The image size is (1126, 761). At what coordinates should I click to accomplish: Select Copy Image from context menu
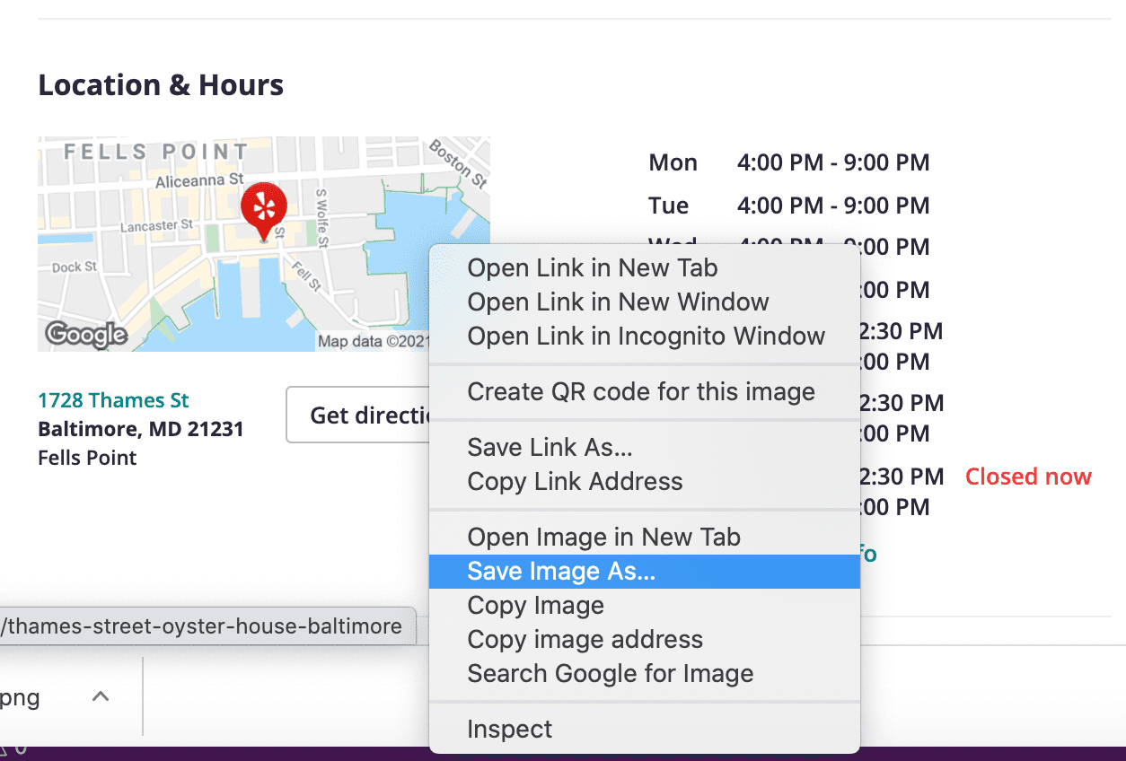(x=535, y=606)
